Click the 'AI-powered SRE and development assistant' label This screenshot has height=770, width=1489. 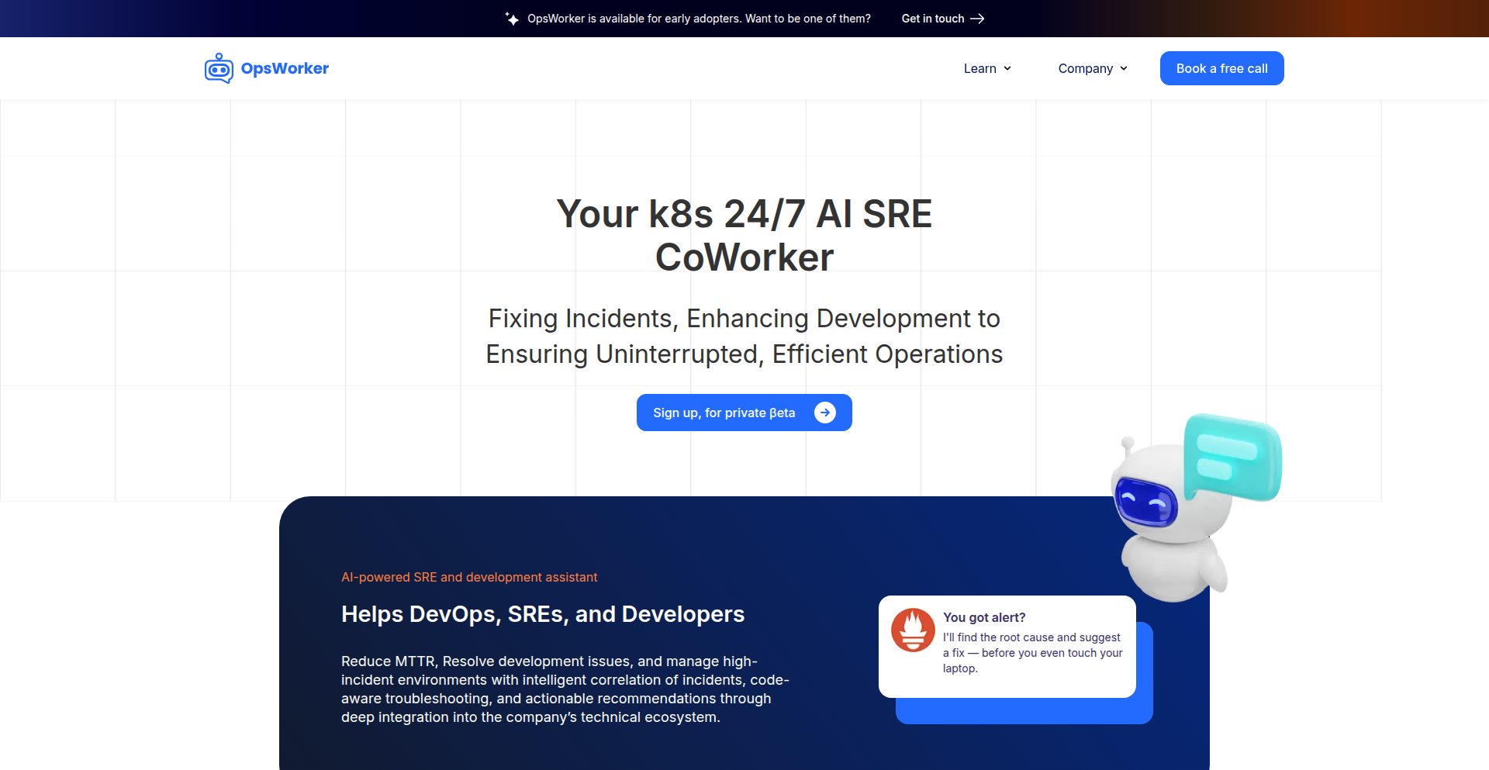469,577
